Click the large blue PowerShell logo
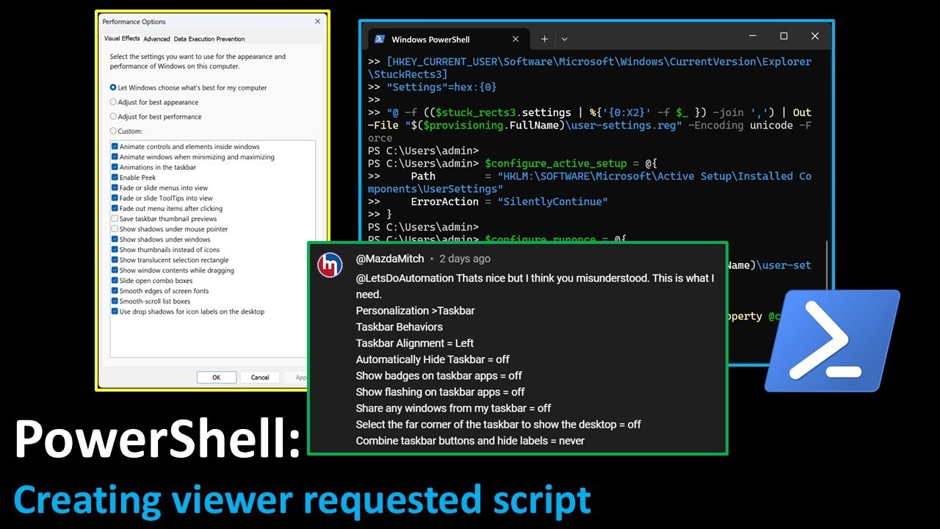 pos(832,340)
